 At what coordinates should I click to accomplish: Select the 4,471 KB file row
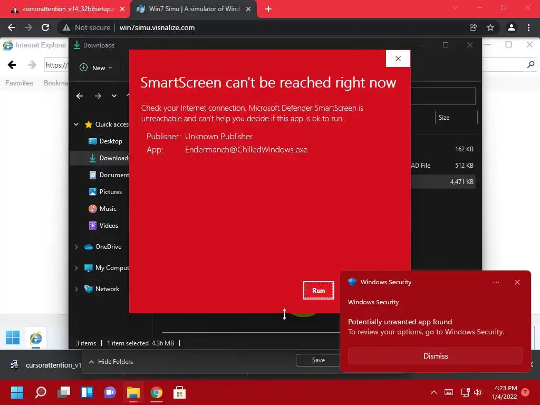pos(443,182)
